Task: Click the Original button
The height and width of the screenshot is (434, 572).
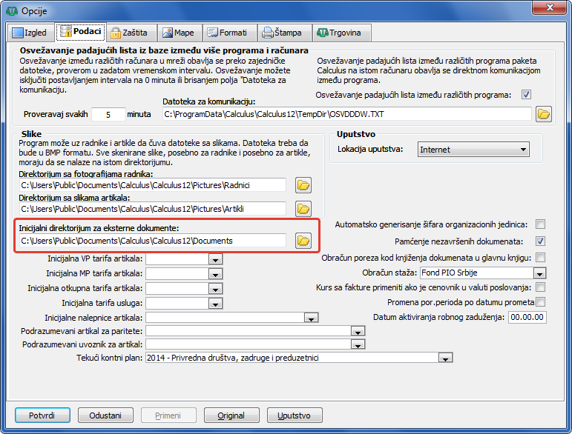Action: pyautogui.click(x=231, y=415)
